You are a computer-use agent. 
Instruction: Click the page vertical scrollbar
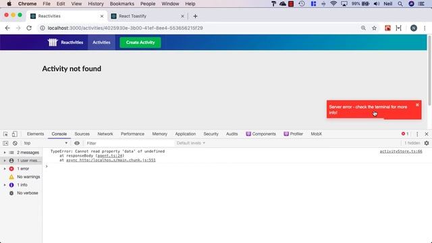click(x=429, y=70)
